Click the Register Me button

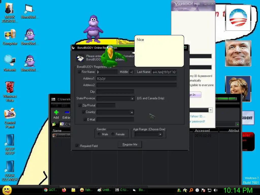tap(130, 144)
